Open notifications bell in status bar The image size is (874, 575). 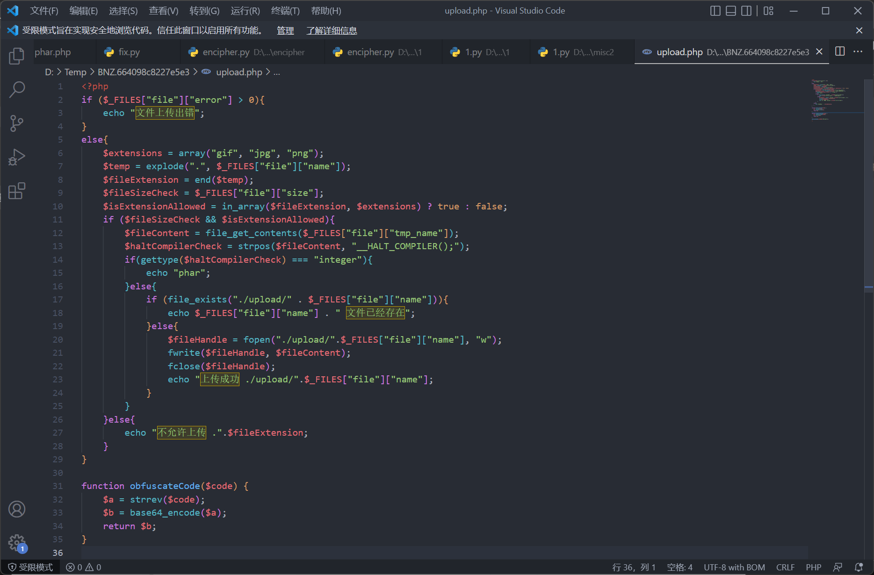tap(859, 567)
